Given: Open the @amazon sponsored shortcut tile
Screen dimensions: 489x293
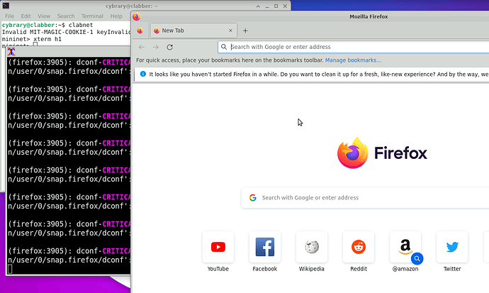Looking at the screenshot, I should (x=405, y=247).
